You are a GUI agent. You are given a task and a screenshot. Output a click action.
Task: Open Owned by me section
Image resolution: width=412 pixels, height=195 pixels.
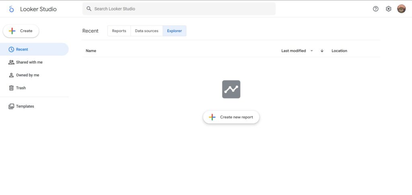34,75
